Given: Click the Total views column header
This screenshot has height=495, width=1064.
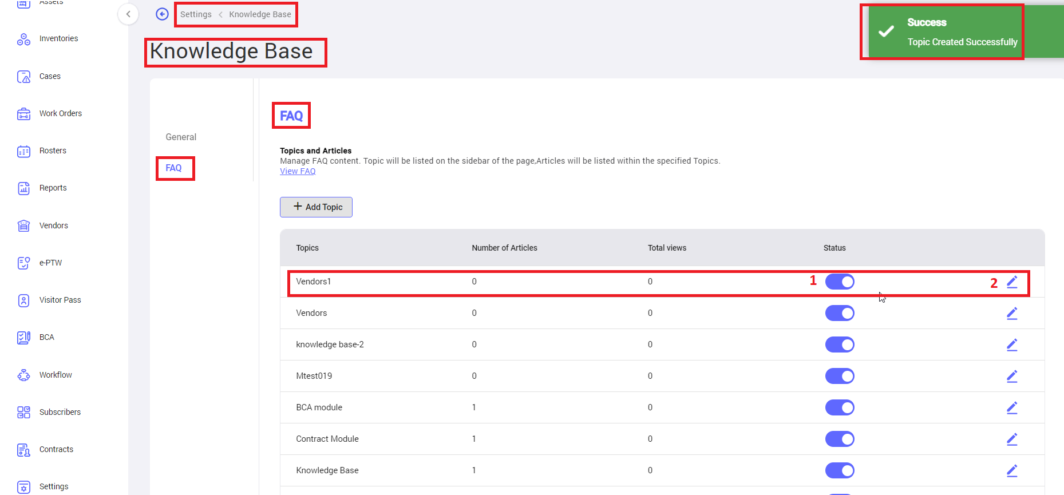Looking at the screenshot, I should (x=667, y=248).
